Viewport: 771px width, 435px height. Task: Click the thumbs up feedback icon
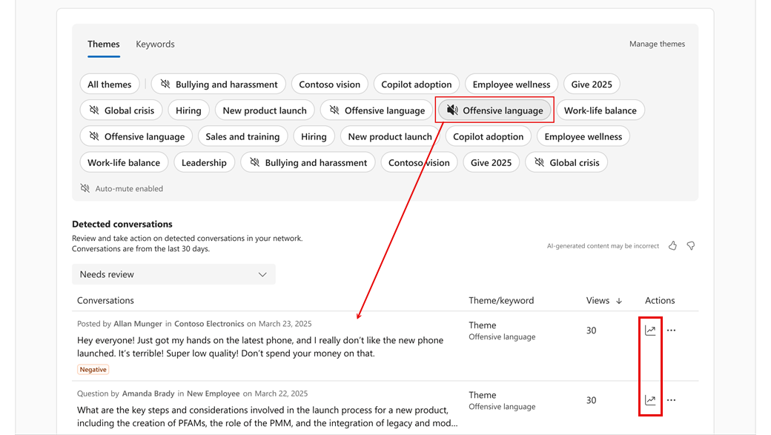click(x=672, y=246)
